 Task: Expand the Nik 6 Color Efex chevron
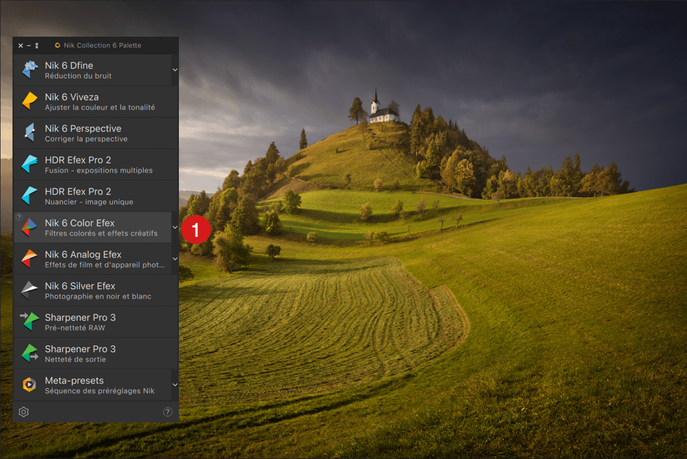[x=174, y=227]
